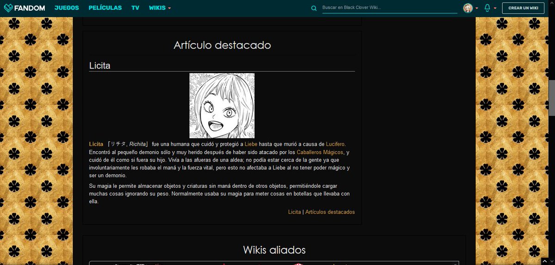Open the Licita footer link
This screenshot has height=265, width=555.
294,212
